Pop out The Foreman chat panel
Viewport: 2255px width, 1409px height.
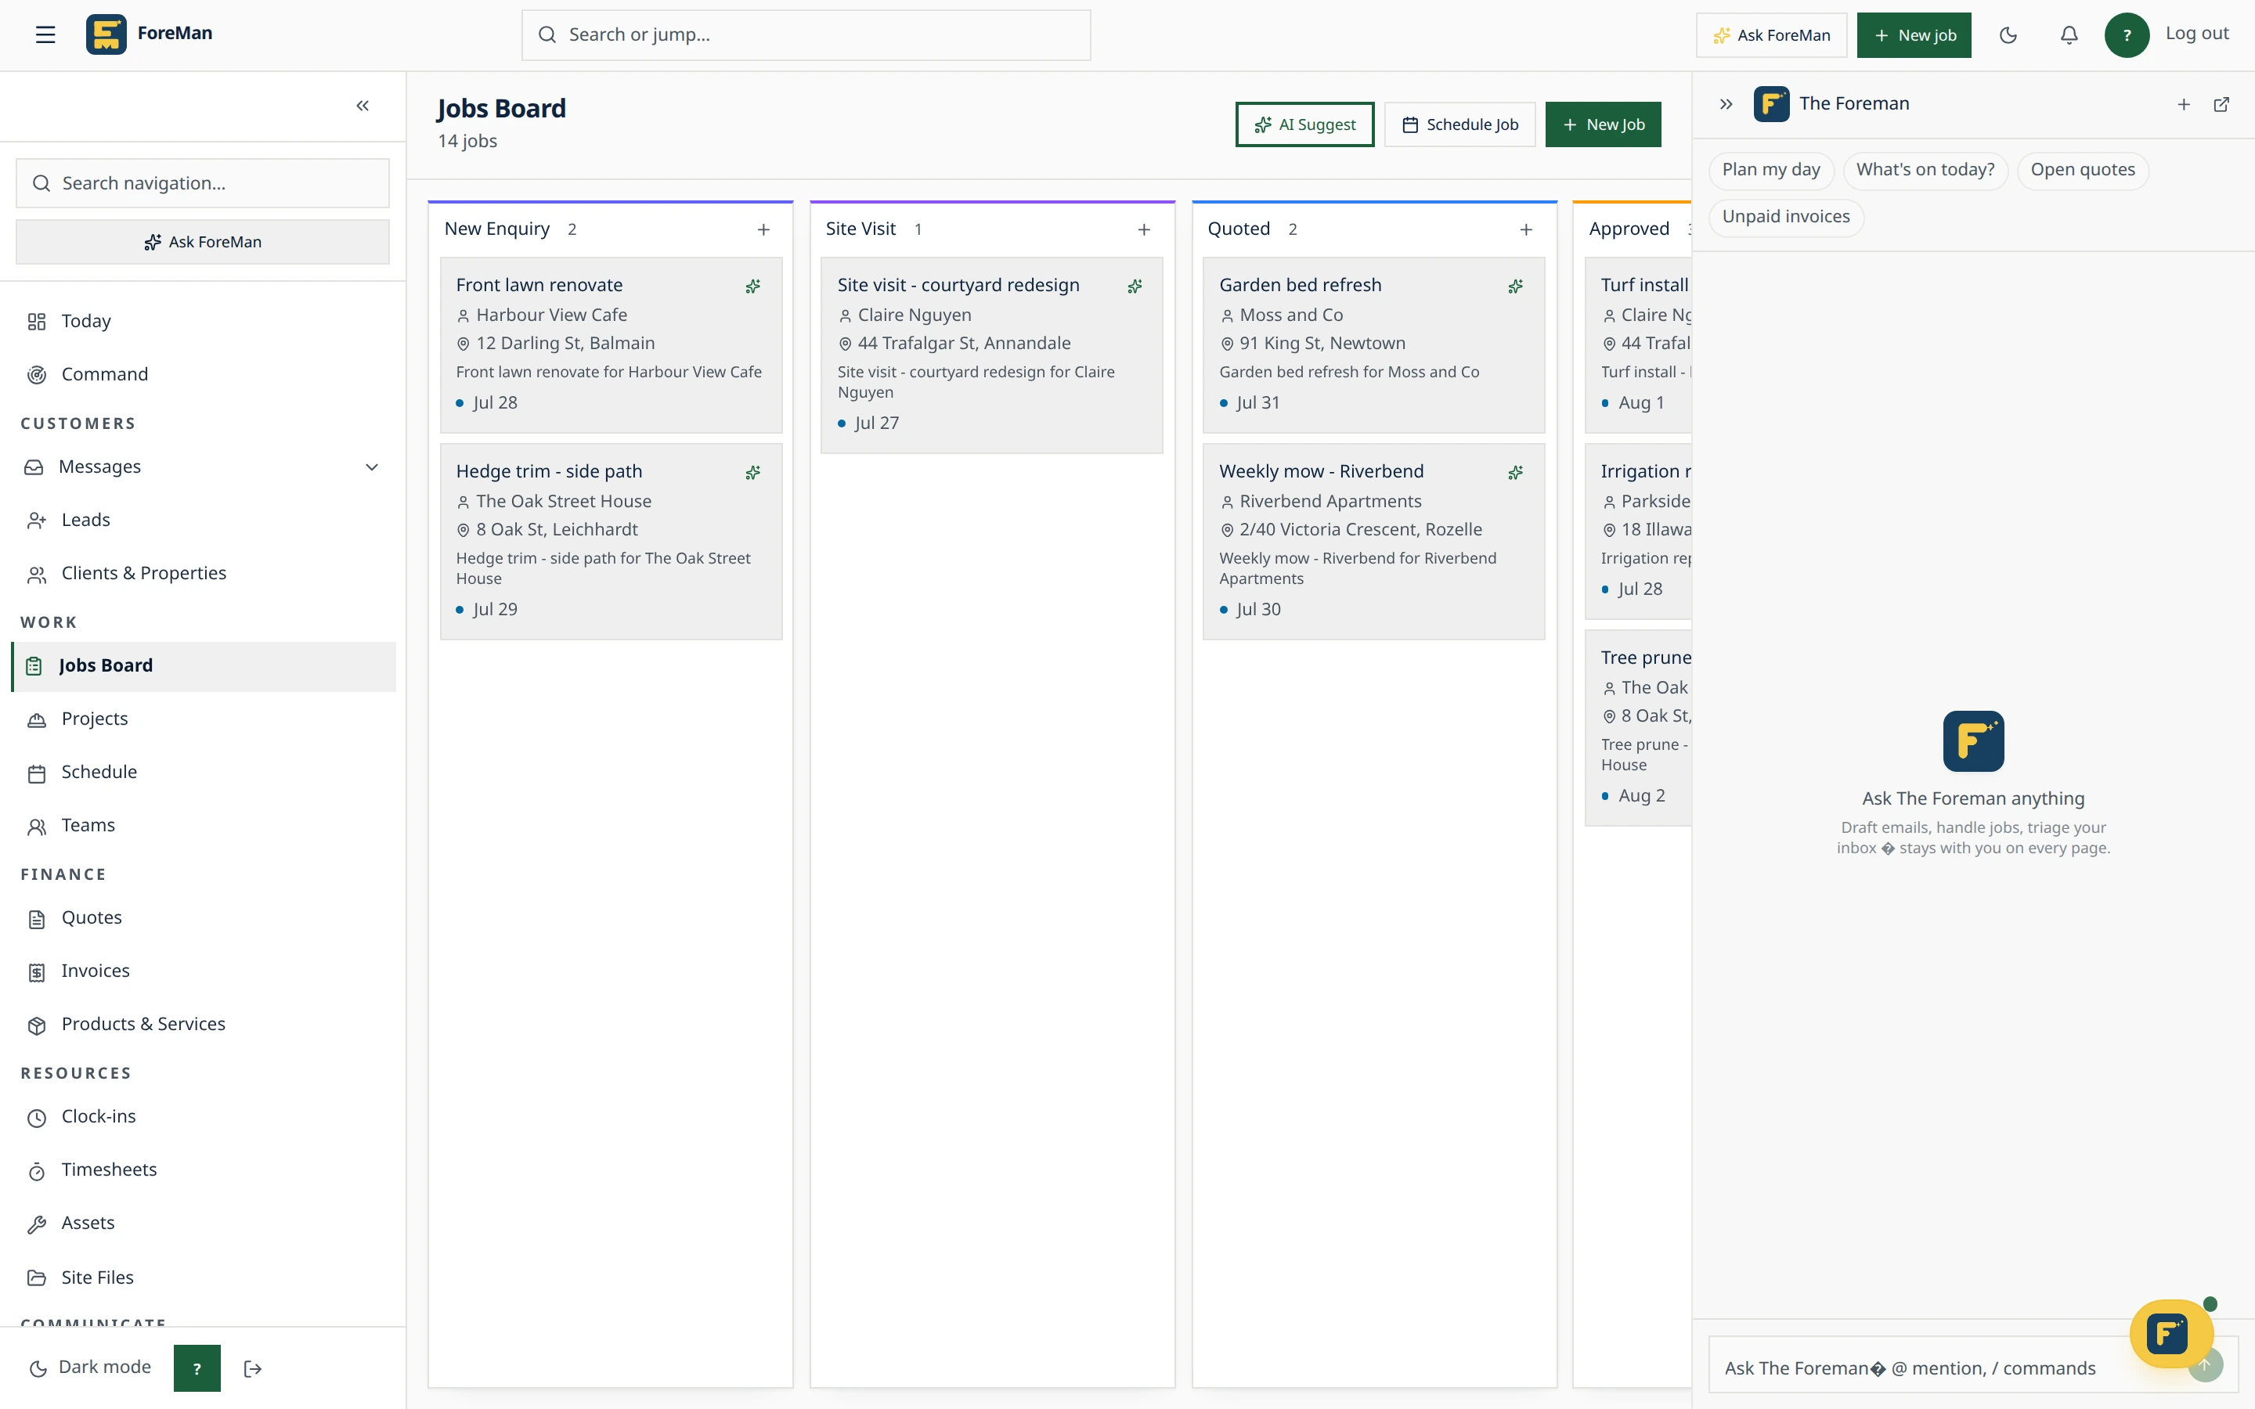click(2221, 104)
